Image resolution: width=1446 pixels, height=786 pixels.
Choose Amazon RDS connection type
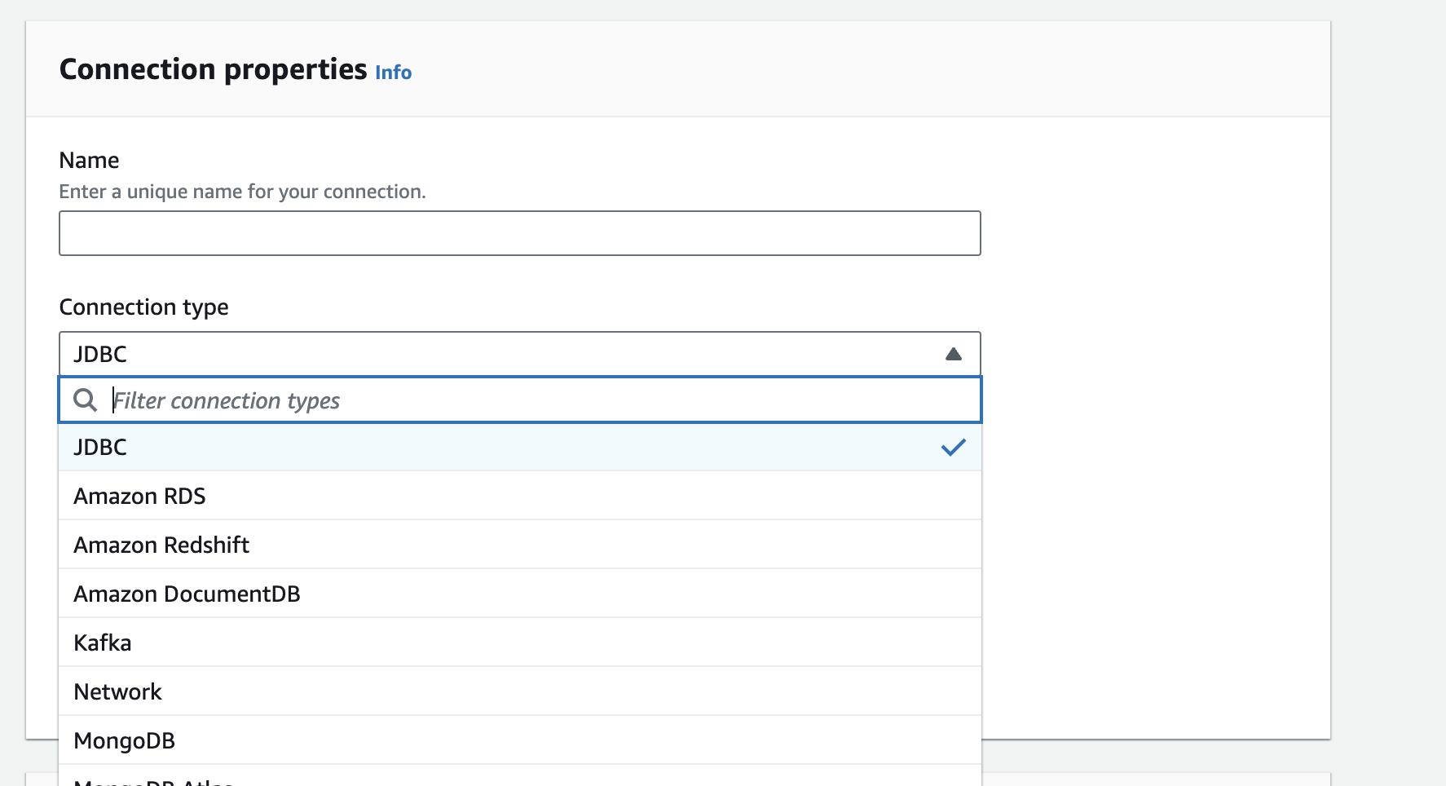pos(139,496)
